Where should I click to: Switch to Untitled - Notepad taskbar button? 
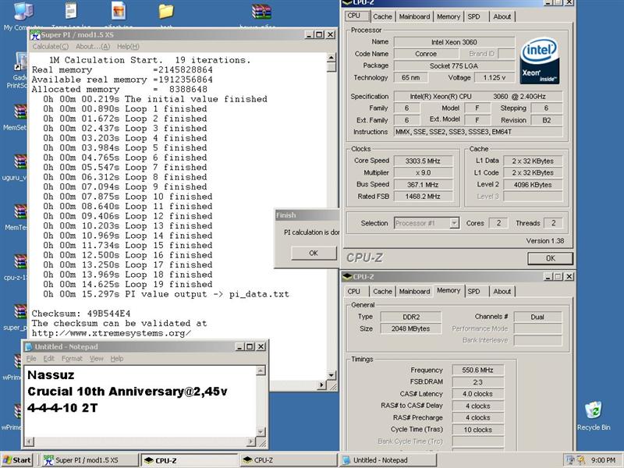[388, 460]
